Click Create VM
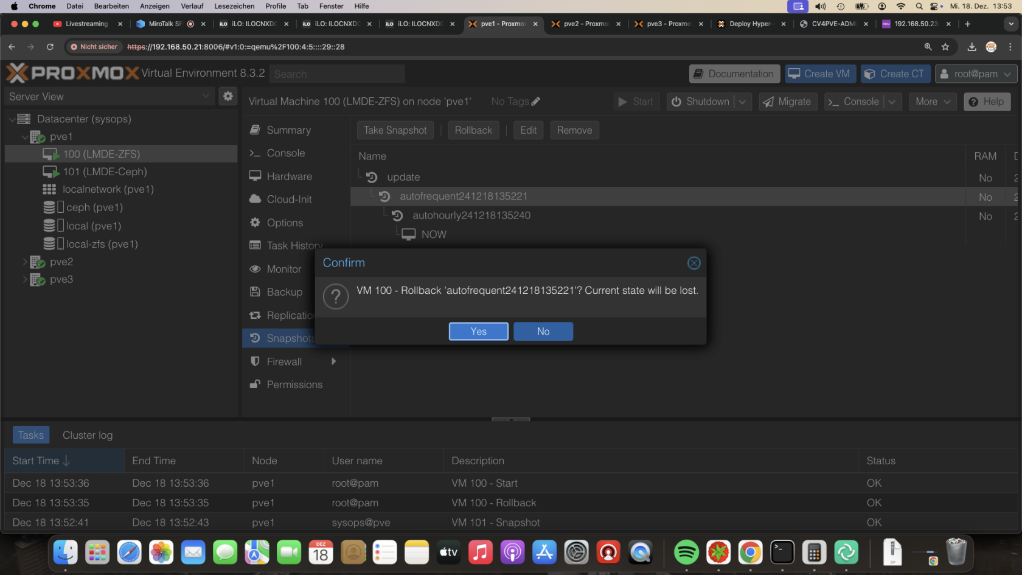Screen dimensions: 1022x575 [x=820, y=74]
